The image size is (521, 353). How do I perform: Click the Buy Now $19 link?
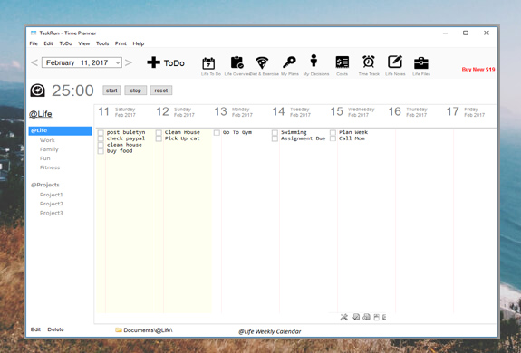coord(478,70)
